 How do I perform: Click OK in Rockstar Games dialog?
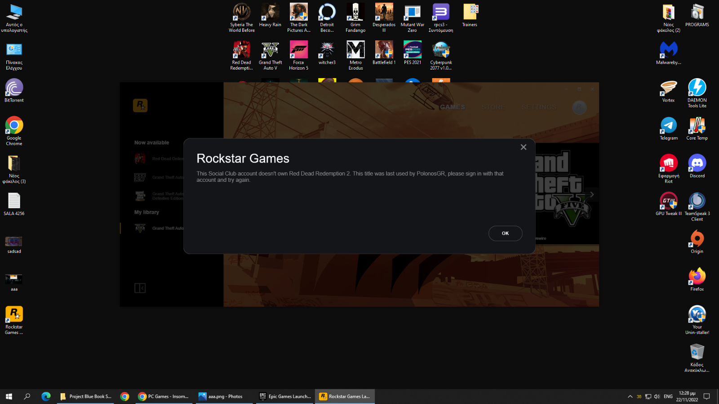tap(505, 233)
